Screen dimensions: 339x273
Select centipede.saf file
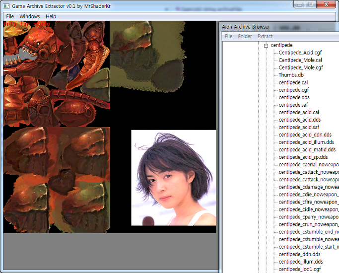[293, 105]
